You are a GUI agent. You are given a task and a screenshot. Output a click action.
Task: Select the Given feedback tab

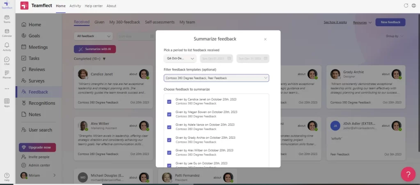point(99,22)
